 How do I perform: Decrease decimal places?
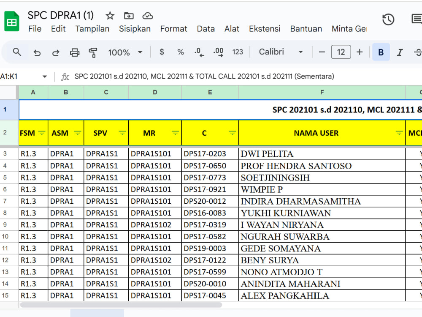coord(199,52)
